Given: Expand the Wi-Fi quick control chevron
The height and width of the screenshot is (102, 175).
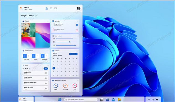Looking at the screenshot, I should [x=29, y=56].
